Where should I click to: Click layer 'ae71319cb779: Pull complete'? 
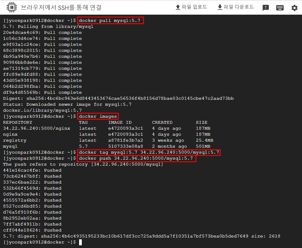(42, 68)
